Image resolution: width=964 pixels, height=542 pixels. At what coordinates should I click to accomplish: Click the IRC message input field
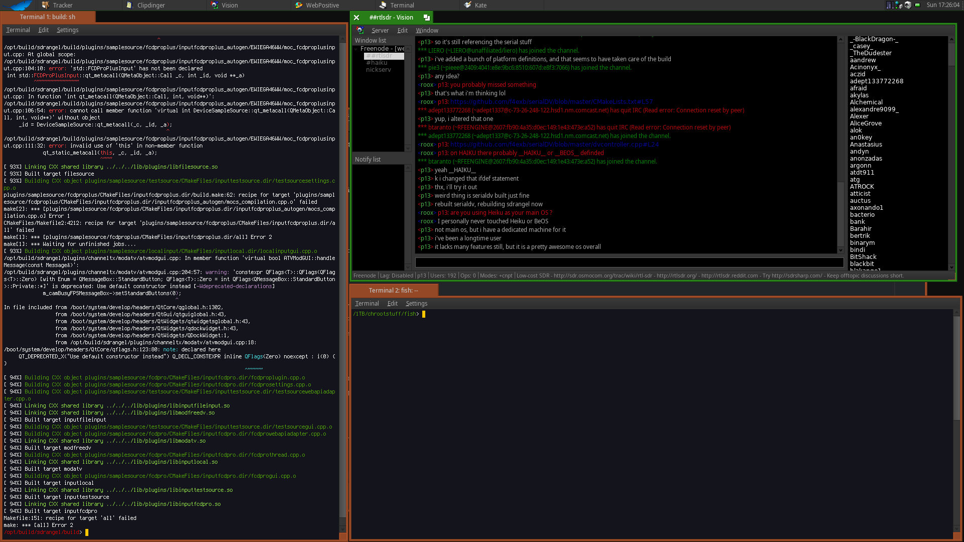629,262
